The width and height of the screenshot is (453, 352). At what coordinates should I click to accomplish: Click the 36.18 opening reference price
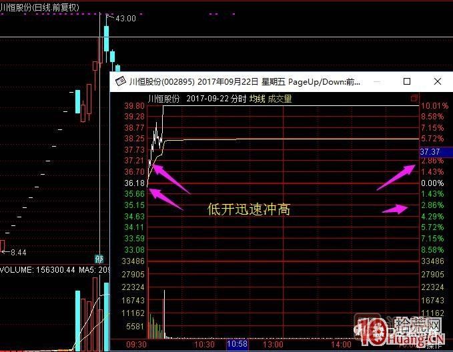[134, 183]
